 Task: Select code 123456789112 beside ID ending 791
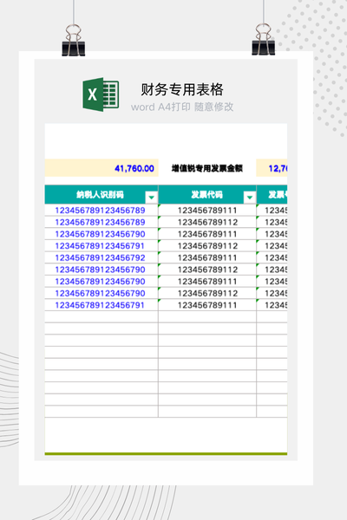[207, 246]
